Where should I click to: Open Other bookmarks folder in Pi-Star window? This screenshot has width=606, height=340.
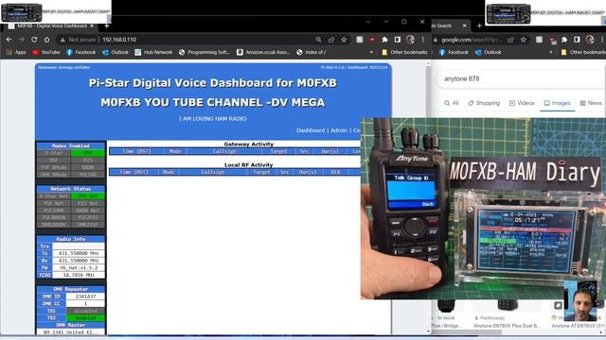tap(404, 52)
